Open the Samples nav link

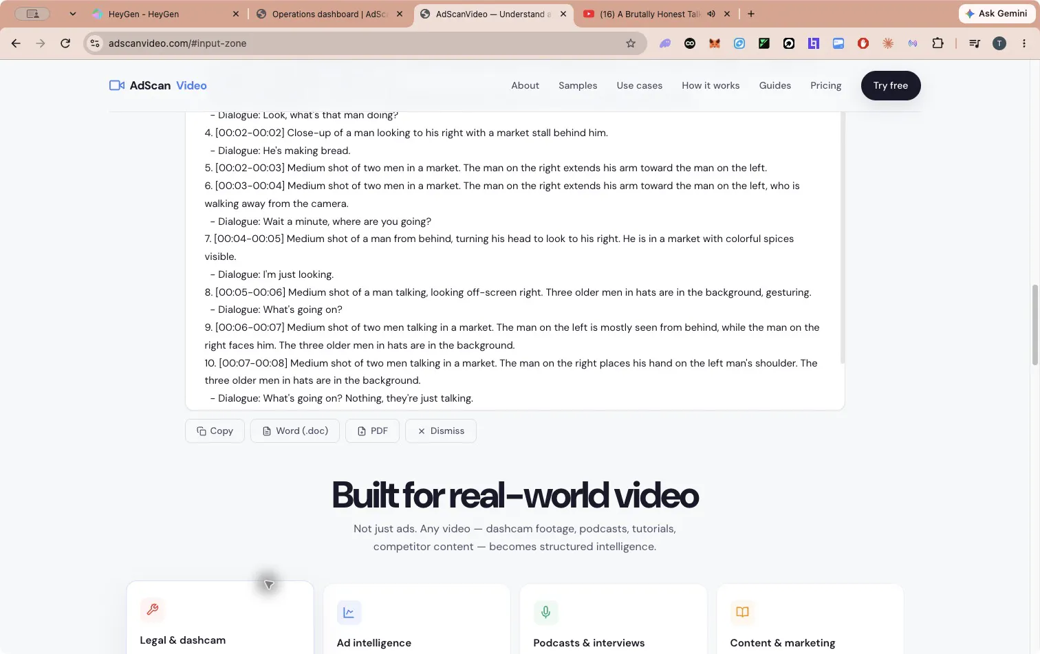(578, 85)
